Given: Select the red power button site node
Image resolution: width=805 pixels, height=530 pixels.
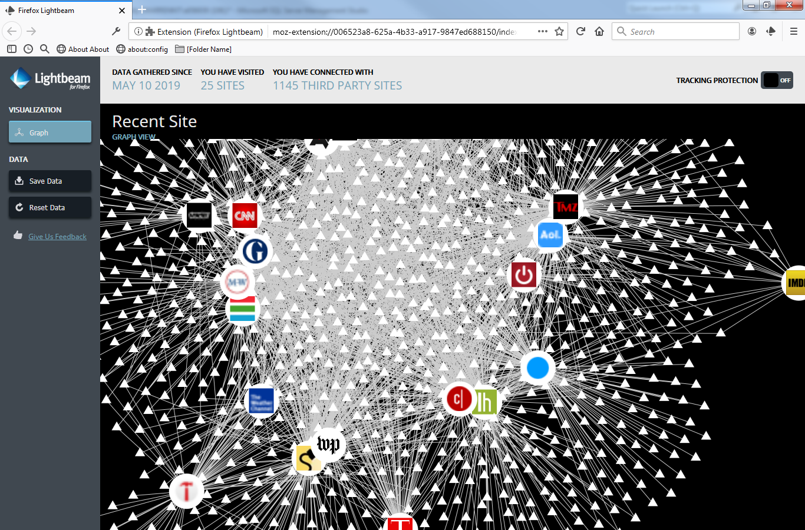Looking at the screenshot, I should (x=524, y=275).
